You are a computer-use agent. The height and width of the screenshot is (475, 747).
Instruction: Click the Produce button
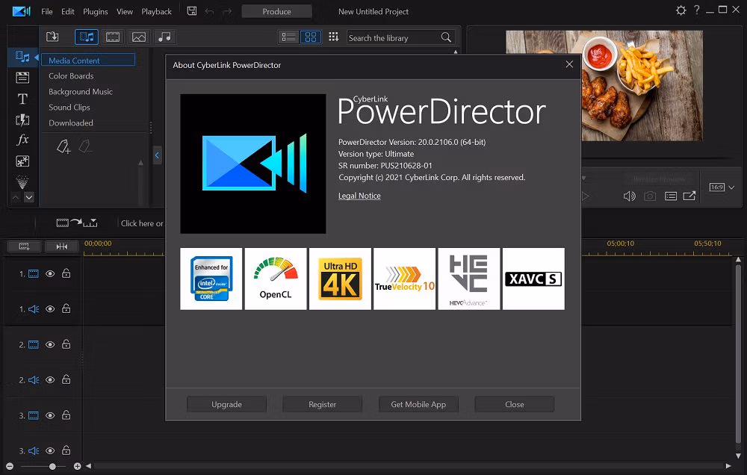[277, 11]
